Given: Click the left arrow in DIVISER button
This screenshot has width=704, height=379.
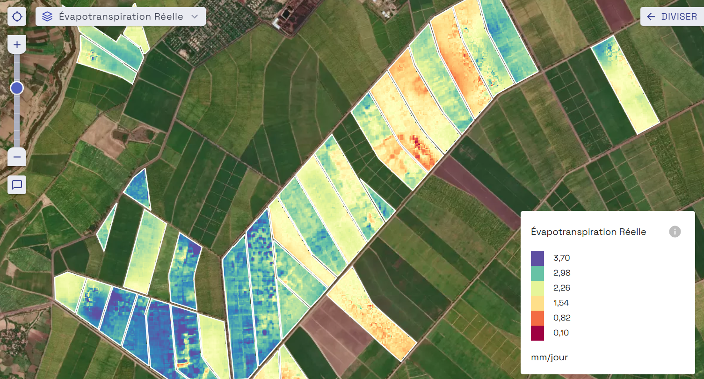Looking at the screenshot, I should (x=651, y=17).
